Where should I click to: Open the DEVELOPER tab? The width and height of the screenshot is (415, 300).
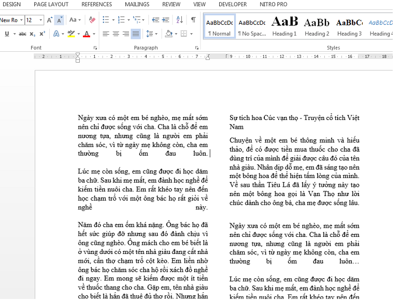click(233, 5)
